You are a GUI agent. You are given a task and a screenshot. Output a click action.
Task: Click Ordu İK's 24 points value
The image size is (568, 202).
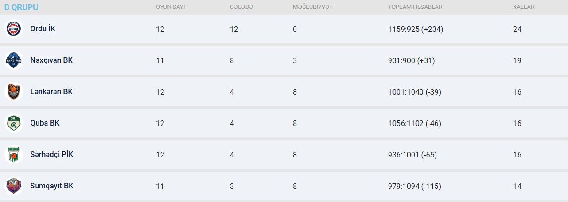517,29
